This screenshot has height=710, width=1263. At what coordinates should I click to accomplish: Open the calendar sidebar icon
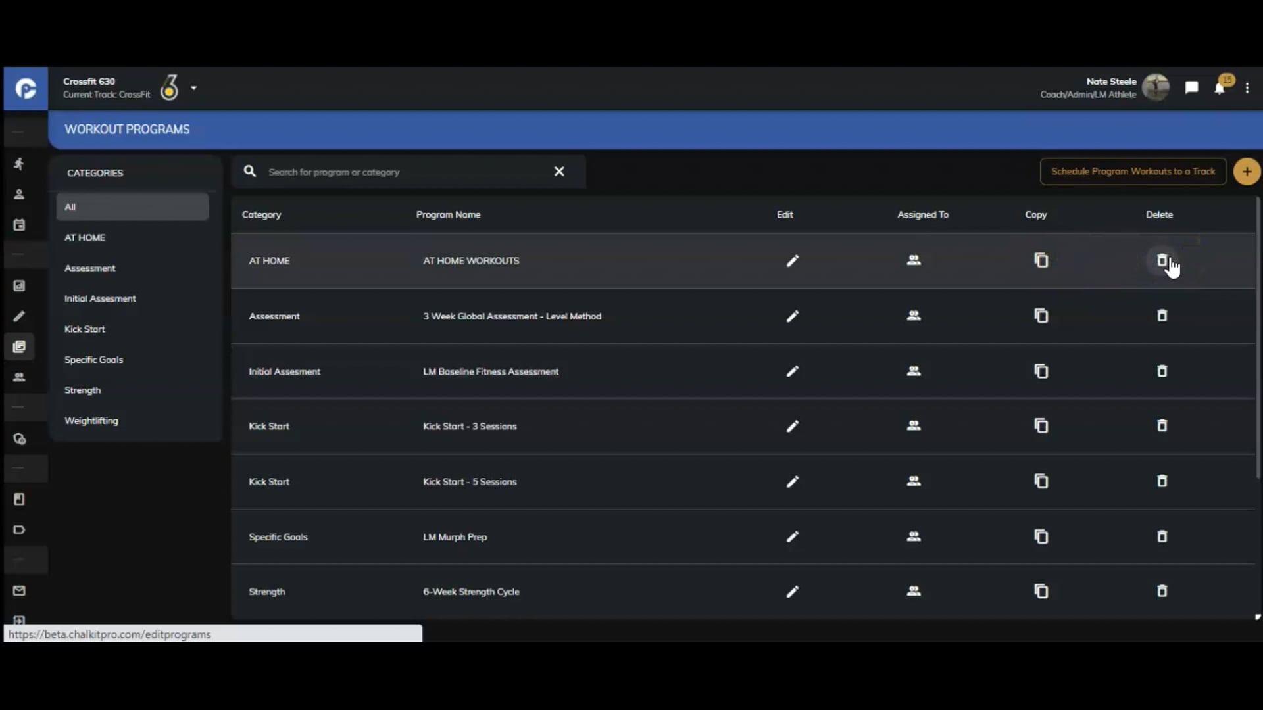click(19, 225)
